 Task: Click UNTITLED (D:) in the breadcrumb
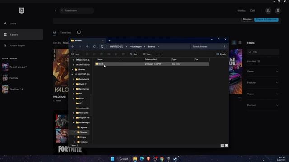pos(117,47)
